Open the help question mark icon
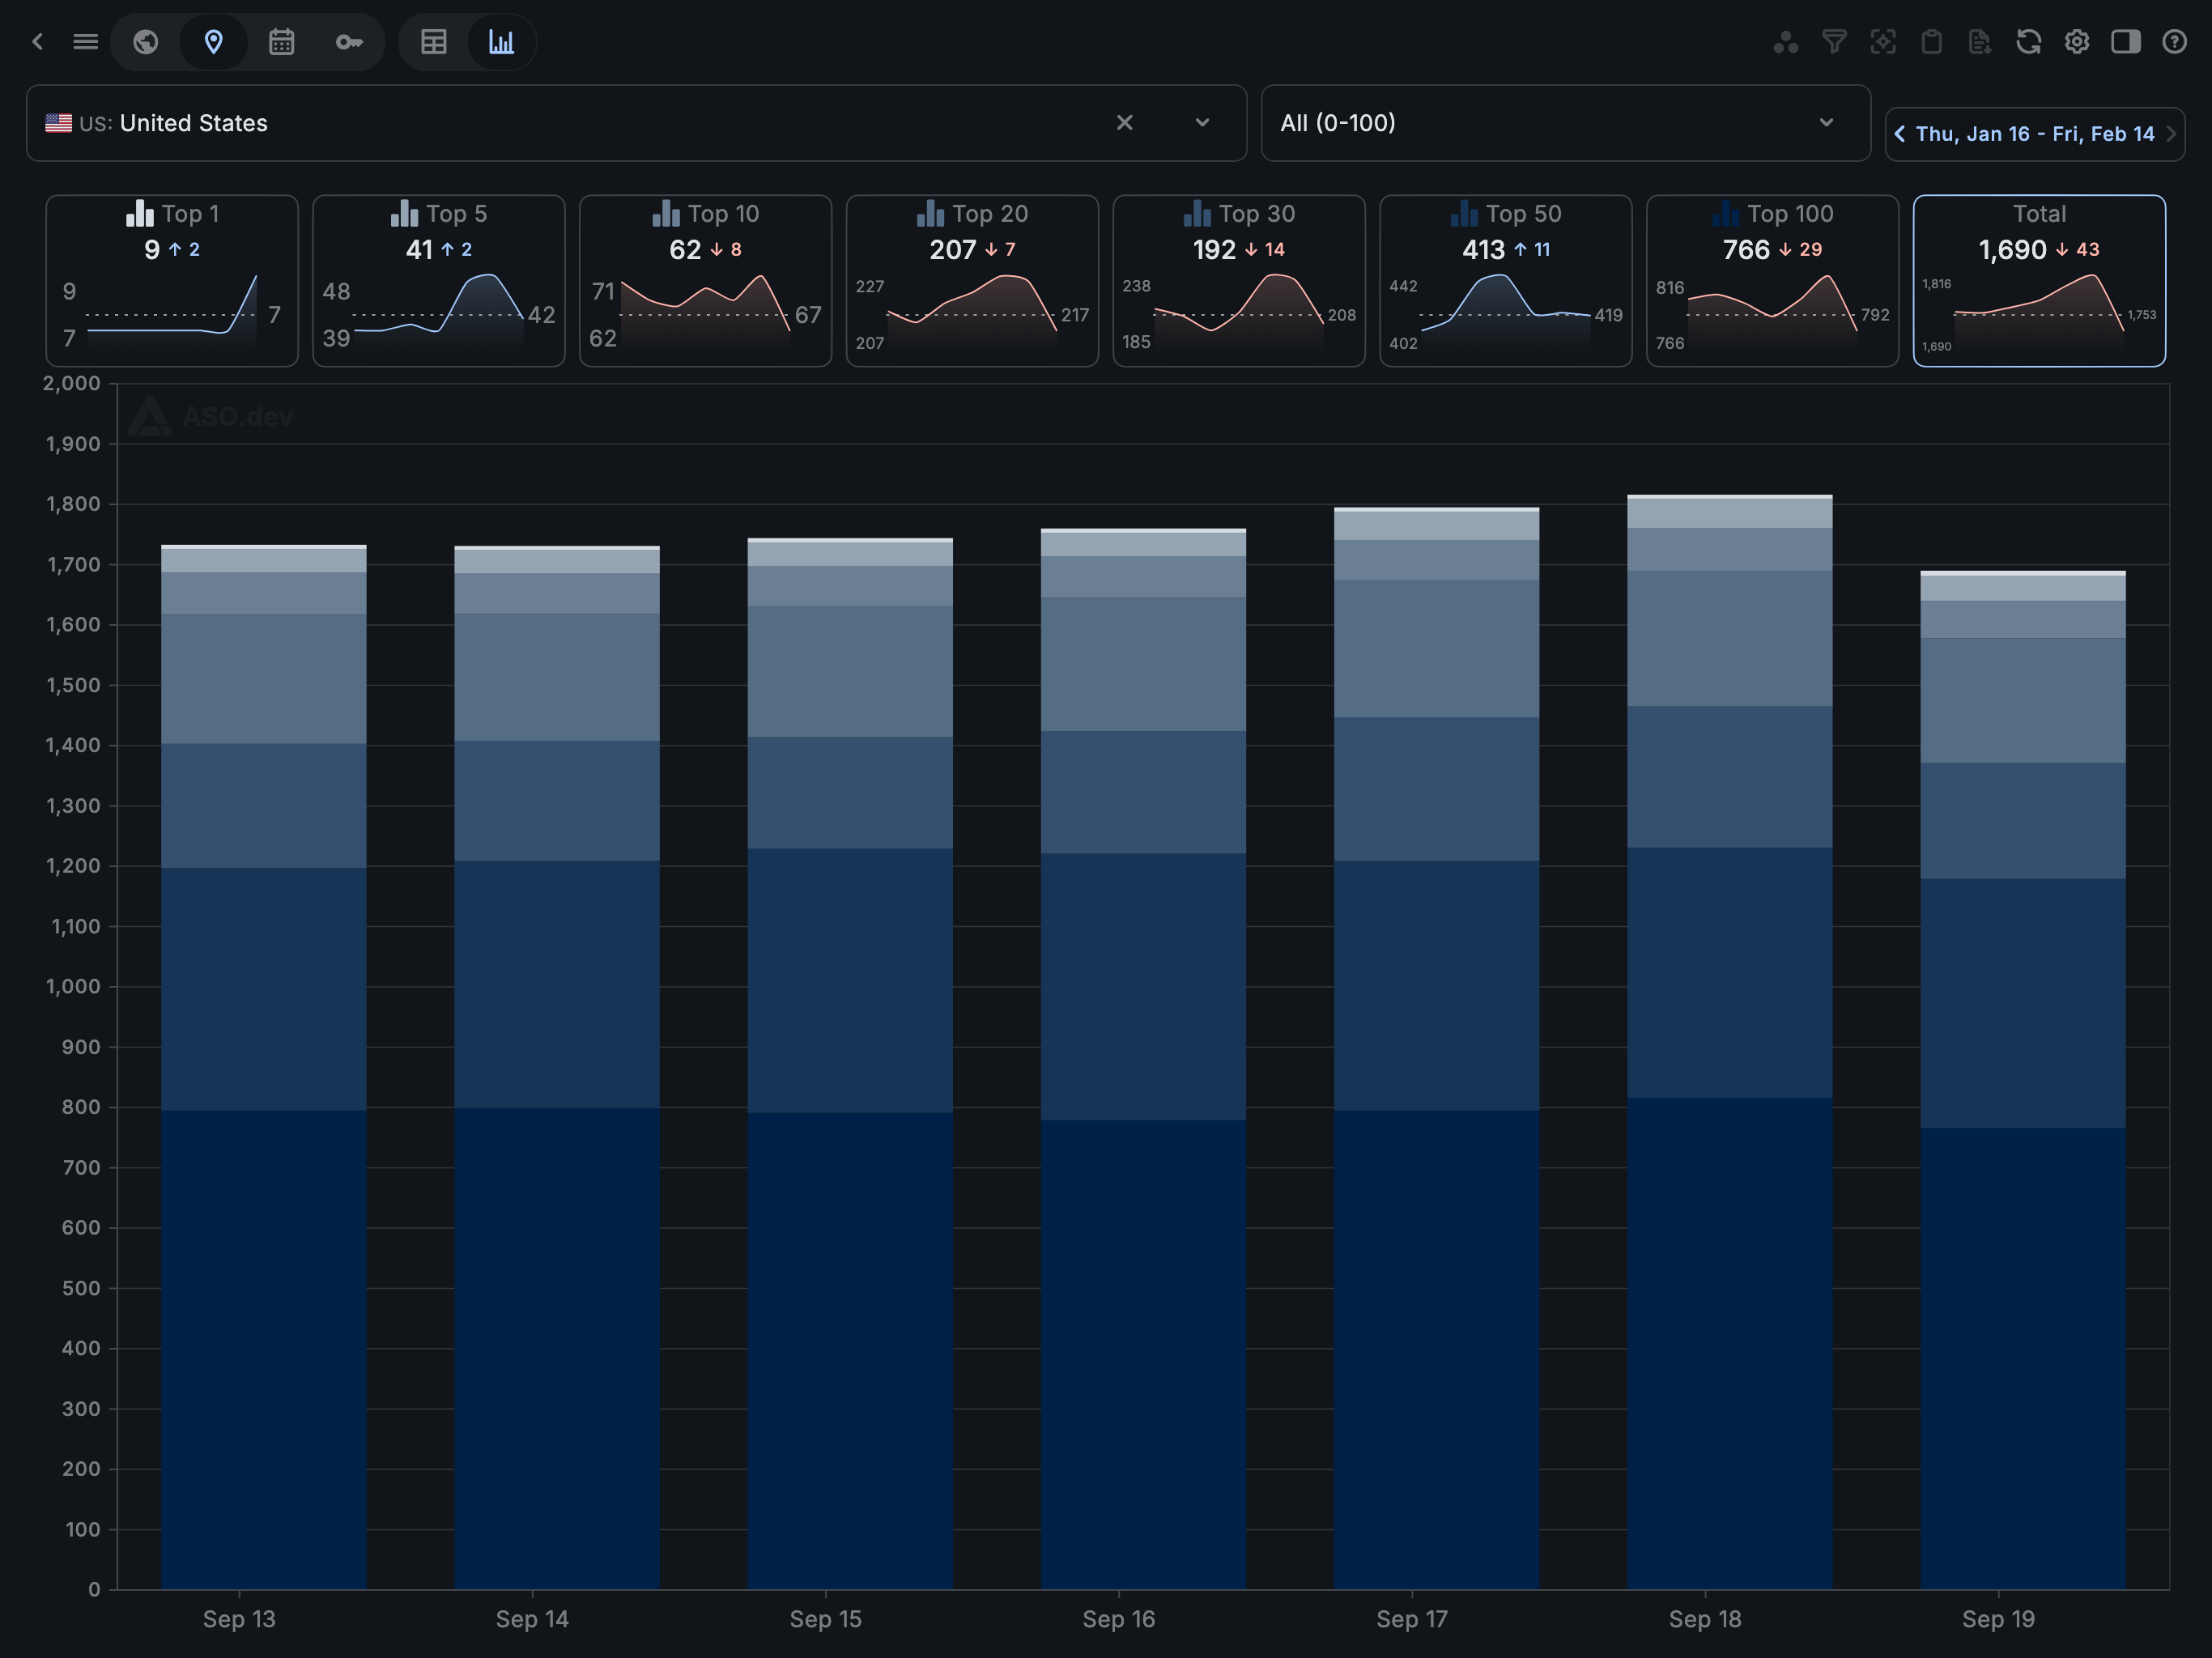Screen dimensions: 2212x1658 (2174, 42)
